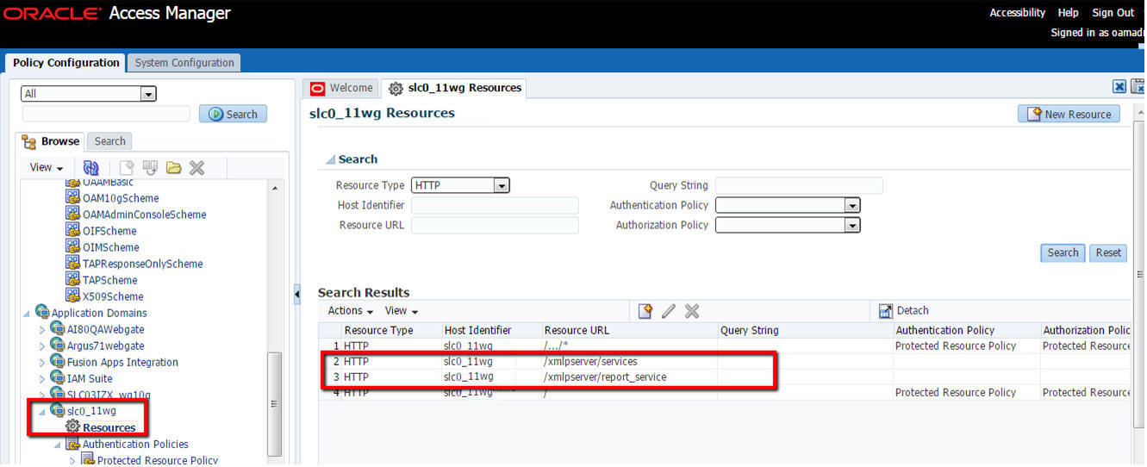
Task: Expand the AI80QAWebgate domain node
Action: tap(42, 330)
